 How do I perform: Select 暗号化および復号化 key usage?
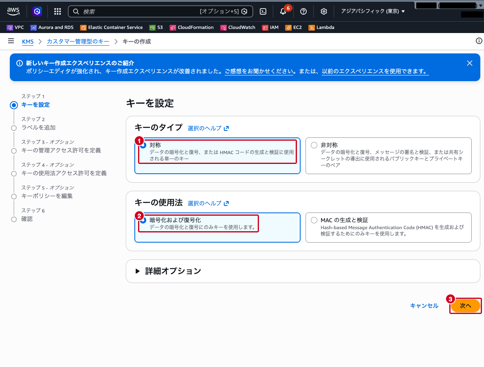(x=143, y=220)
